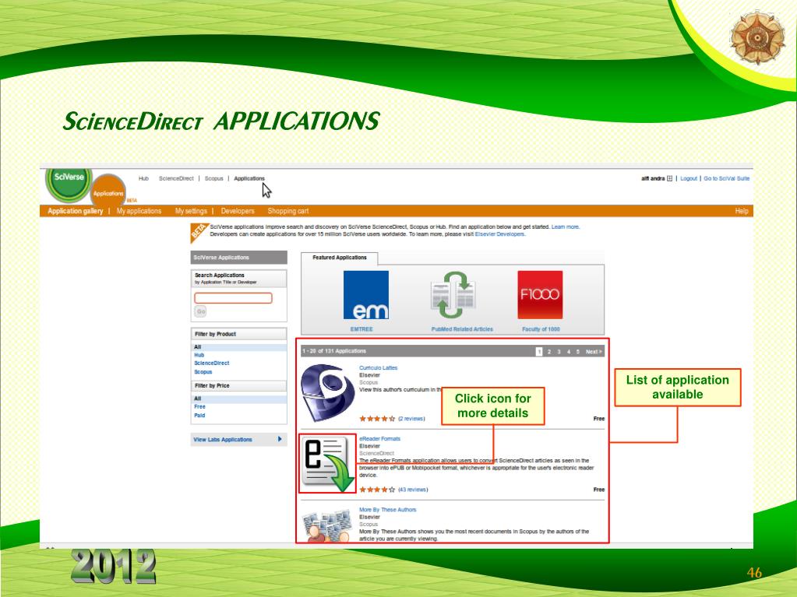This screenshot has width=797, height=597.
Task: Focus the Search Applications text field
Action: coord(233,298)
